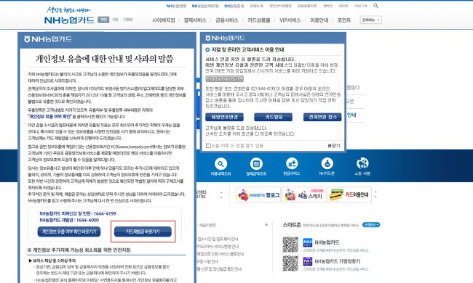Image resolution: width=473 pixels, height=283 pixels.
Task: Visit the NH농협손해보험 top link
Action: pyautogui.click(x=205, y=6)
